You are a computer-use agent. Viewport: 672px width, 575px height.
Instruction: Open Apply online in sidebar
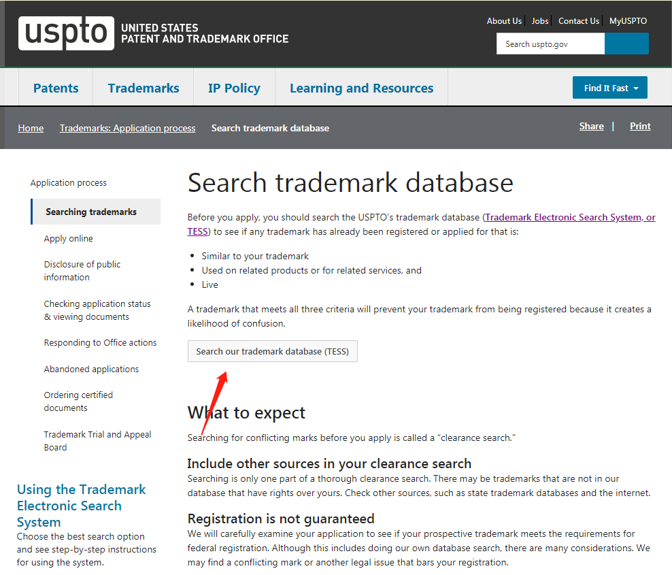68,238
